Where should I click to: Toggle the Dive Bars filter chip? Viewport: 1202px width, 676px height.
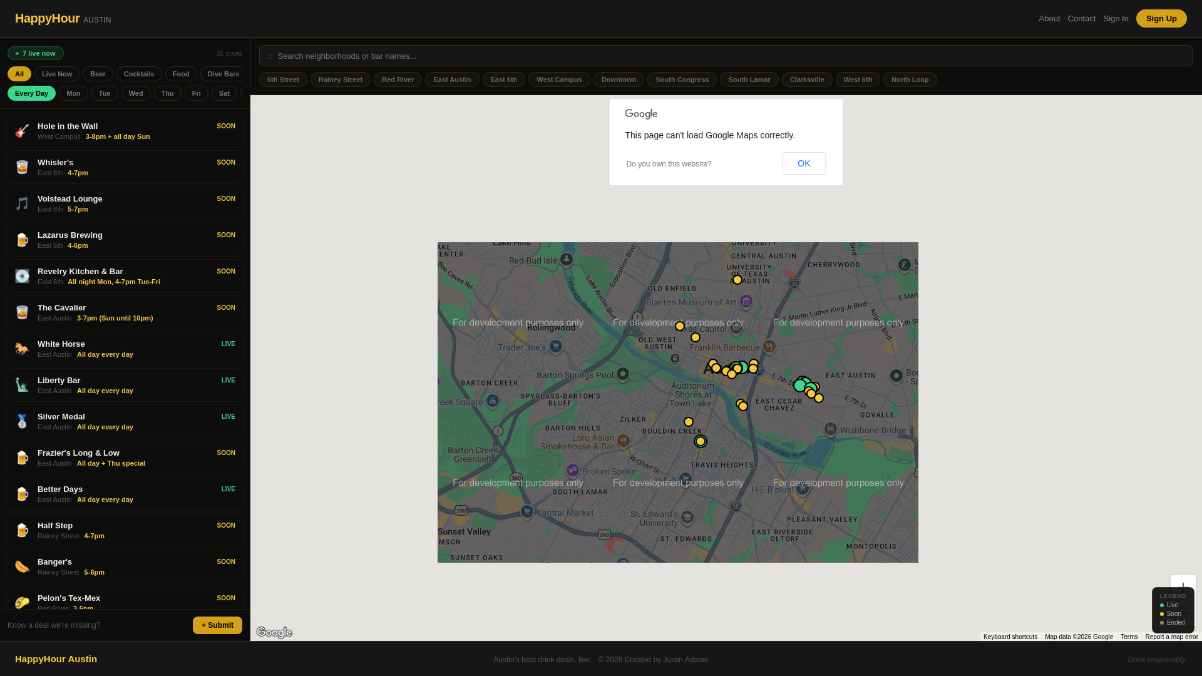coord(223,74)
